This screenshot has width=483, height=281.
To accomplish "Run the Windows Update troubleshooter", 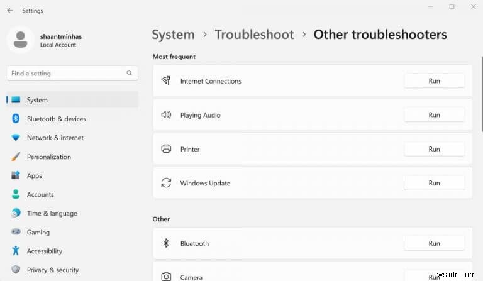I will [x=434, y=183].
